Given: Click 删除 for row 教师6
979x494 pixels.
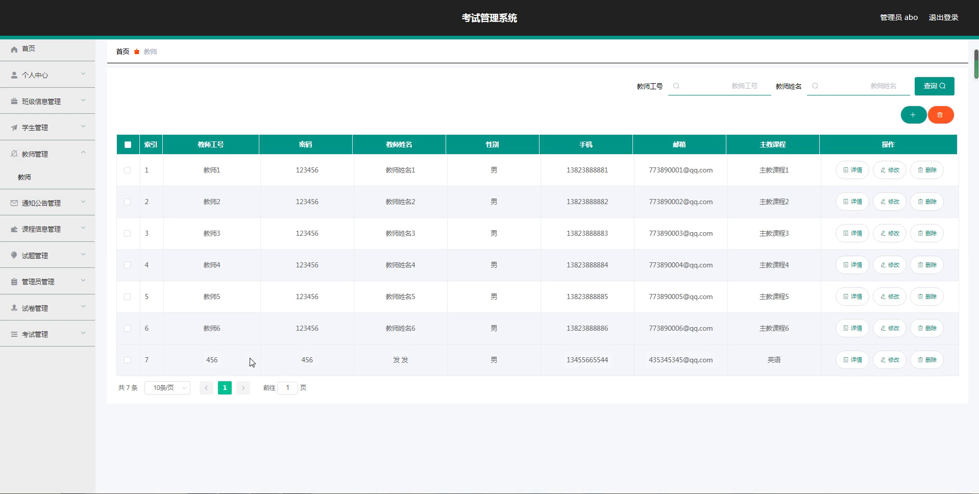Looking at the screenshot, I should 927,328.
